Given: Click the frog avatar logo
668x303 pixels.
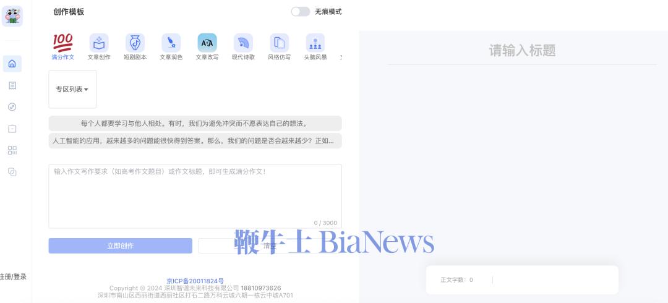Looking at the screenshot, I should (x=12, y=16).
